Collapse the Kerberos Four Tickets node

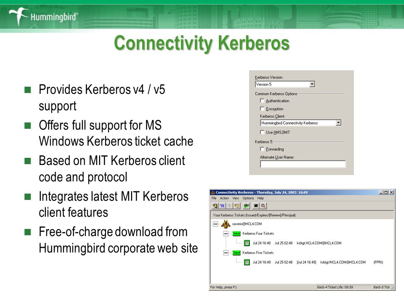[226, 234]
